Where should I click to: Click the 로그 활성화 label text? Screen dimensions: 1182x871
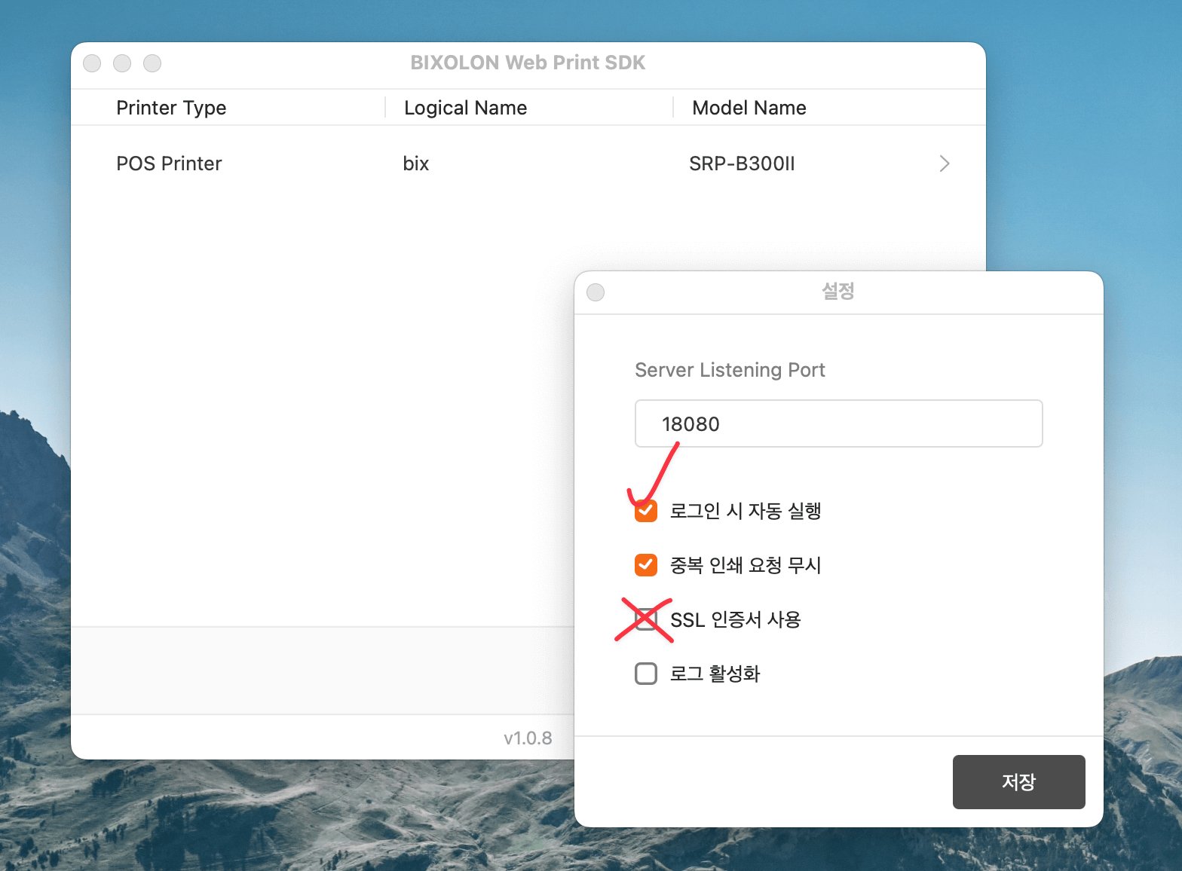pos(715,674)
